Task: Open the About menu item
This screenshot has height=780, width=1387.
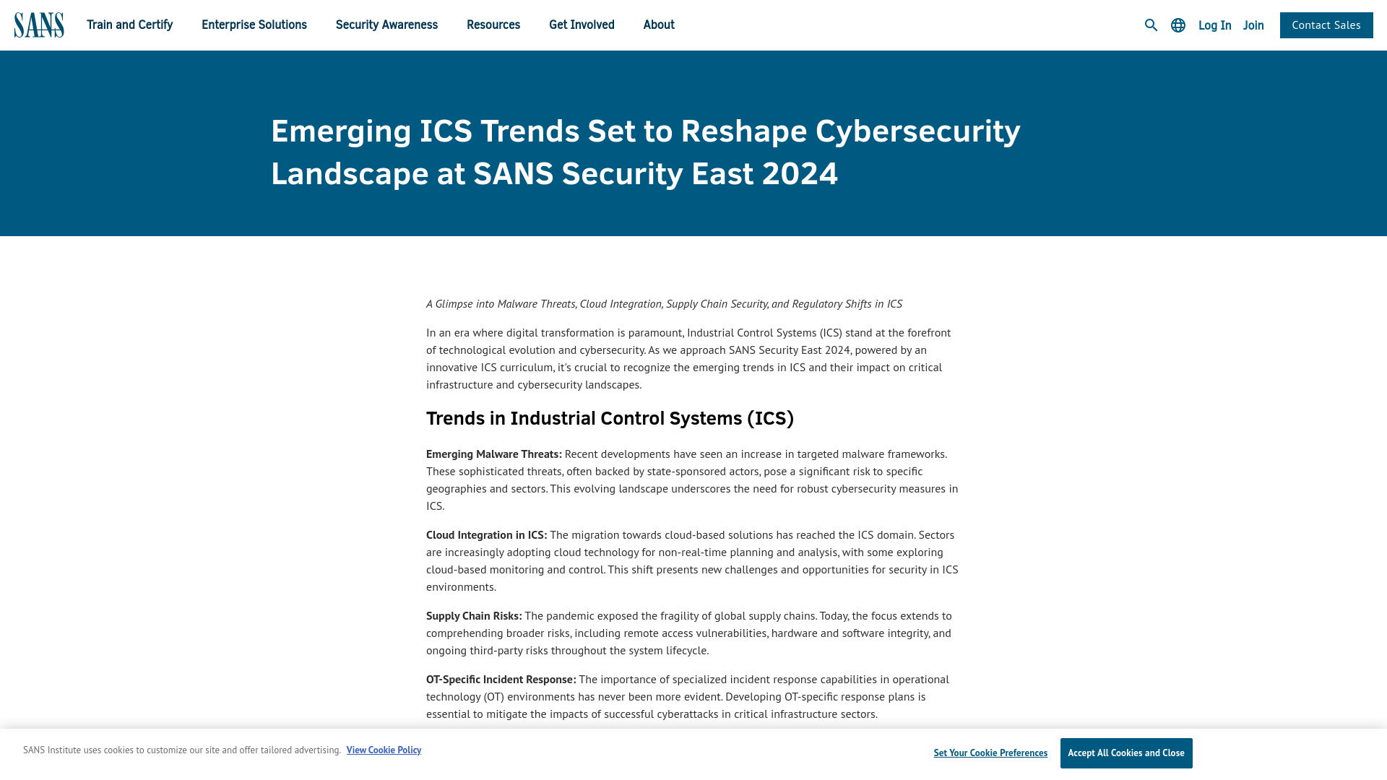Action: (x=658, y=24)
